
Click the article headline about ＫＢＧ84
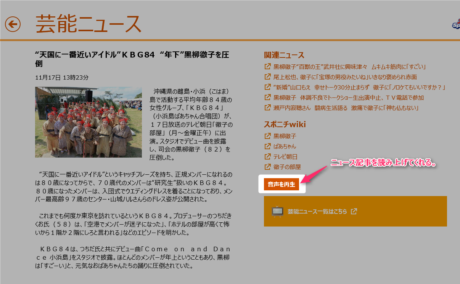tap(132, 59)
